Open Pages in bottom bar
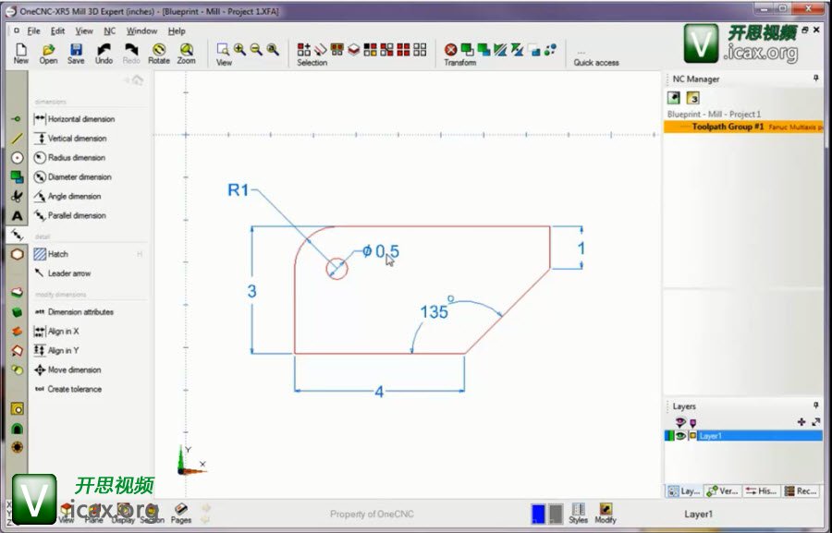Viewport: 832px width, 533px height. pos(181,514)
